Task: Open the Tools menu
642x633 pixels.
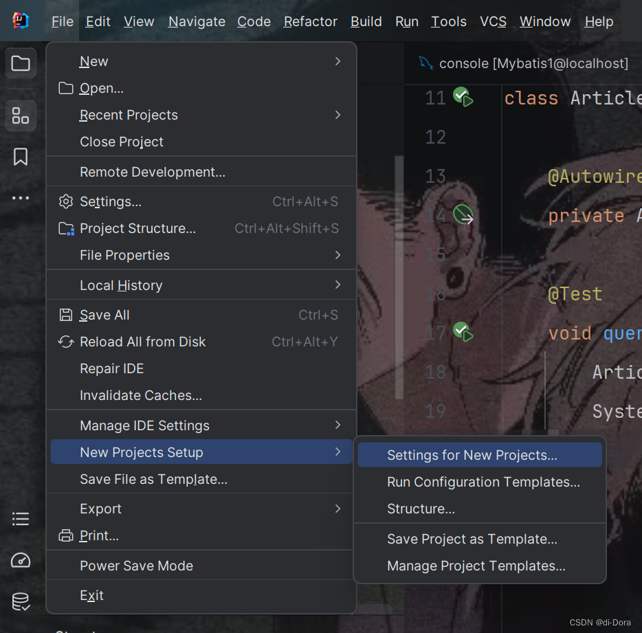Action: 448,21
